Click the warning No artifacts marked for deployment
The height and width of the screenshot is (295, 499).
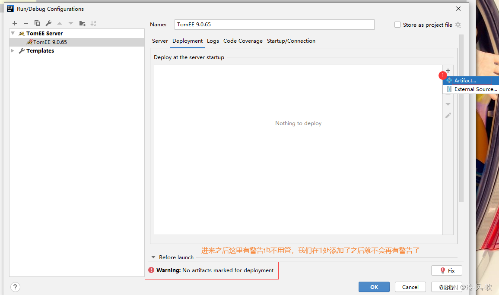(215, 270)
